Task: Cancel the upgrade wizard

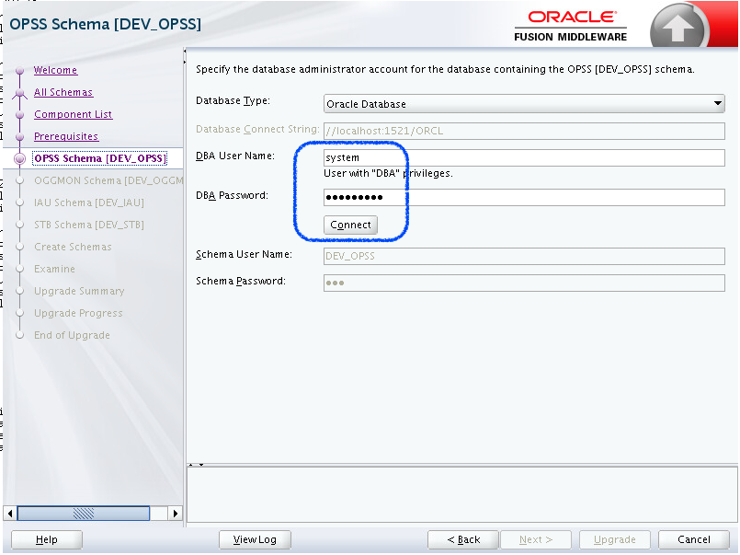Action: point(694,539)
